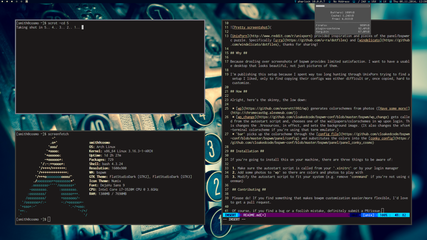Viewport: 427px width, 240px height.
Task: Click the ## Contributing ## heading
Action: [x=249, y=190]
